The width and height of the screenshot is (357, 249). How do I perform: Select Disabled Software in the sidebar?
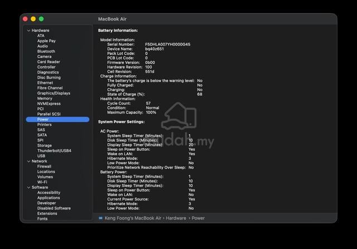[x=54, y=208]
